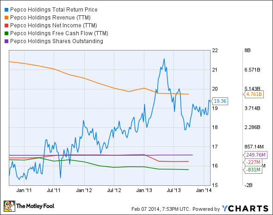The image size is (273, 215).
Task: Select the Pepco Holdings Net Income (TTM) label
Action: coord(54,25)
